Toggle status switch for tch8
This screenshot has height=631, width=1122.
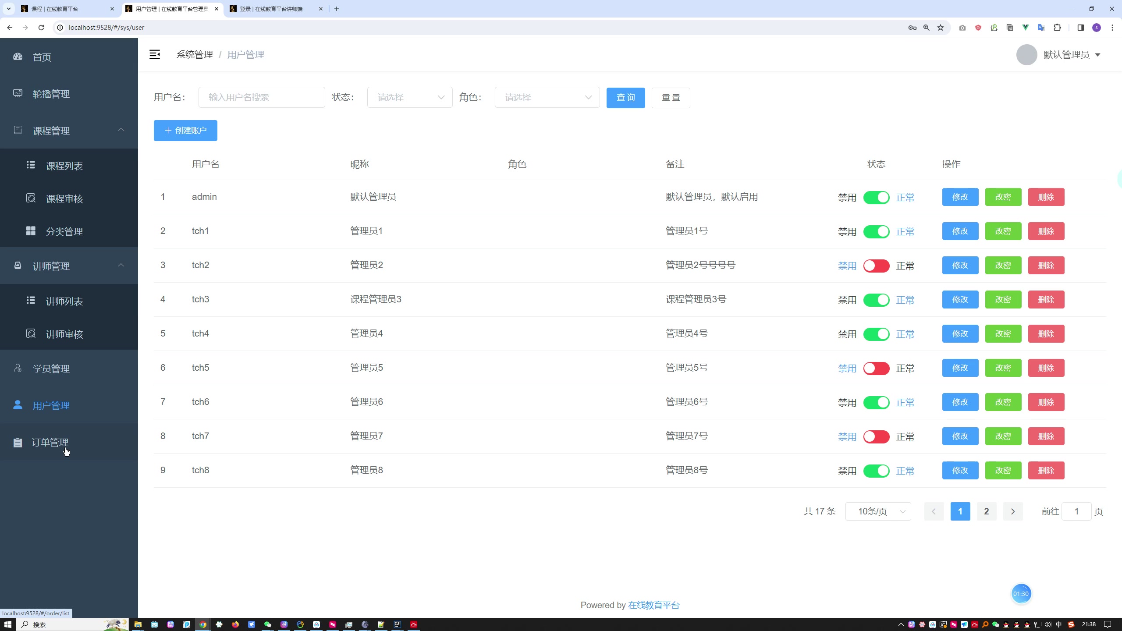[876, 471]
